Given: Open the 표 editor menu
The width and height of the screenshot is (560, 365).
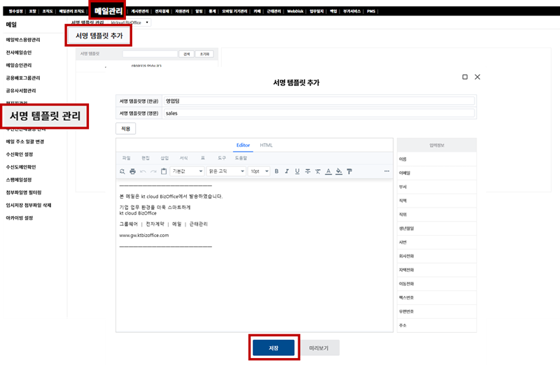Looking at the screenshot, I should [x=202, y=158].
